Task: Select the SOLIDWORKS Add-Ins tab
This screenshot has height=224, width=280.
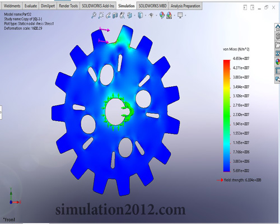Action: coord(98,6)
